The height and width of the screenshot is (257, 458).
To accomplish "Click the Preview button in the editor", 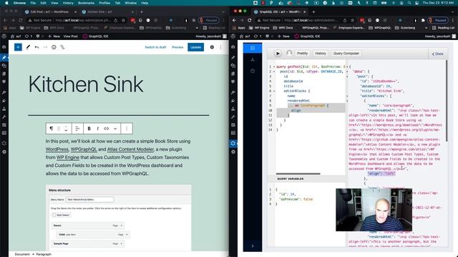I will 177,47.
